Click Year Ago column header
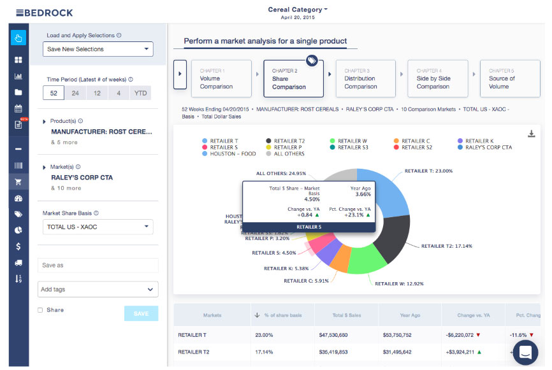 click(410, 315)
